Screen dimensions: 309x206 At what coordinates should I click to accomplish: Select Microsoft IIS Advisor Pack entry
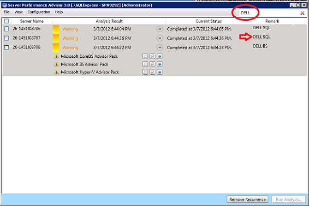(x=84, y=64)
